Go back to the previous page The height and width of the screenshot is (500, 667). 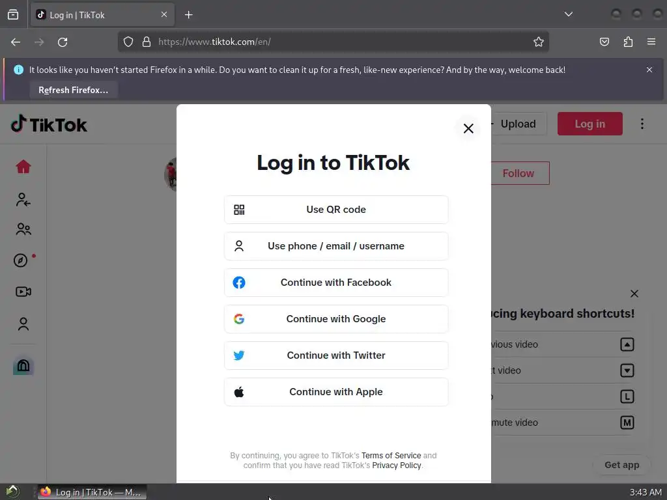point(16,42)
